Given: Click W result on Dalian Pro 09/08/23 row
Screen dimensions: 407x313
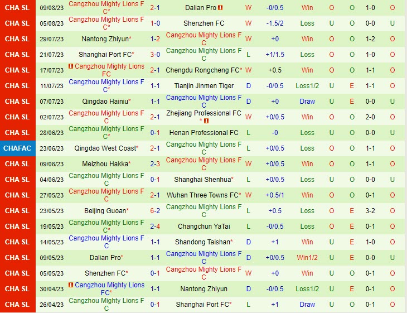Looking at the screenshot, I should point(249,8).
